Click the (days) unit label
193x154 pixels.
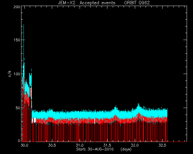[x=126, y=149]
